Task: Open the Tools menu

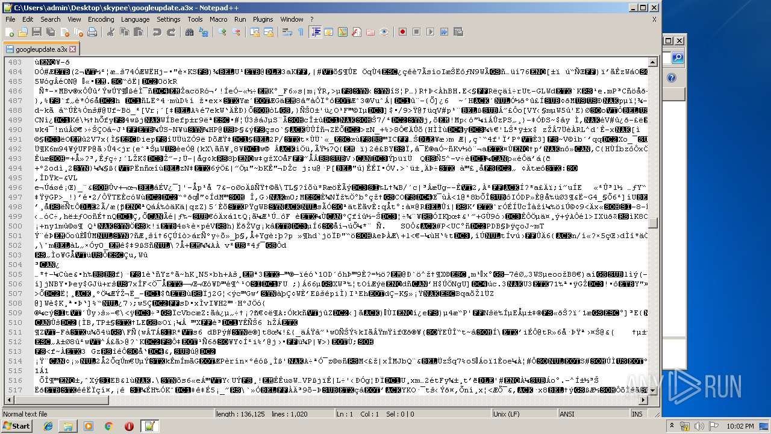Action: [195, 19]
